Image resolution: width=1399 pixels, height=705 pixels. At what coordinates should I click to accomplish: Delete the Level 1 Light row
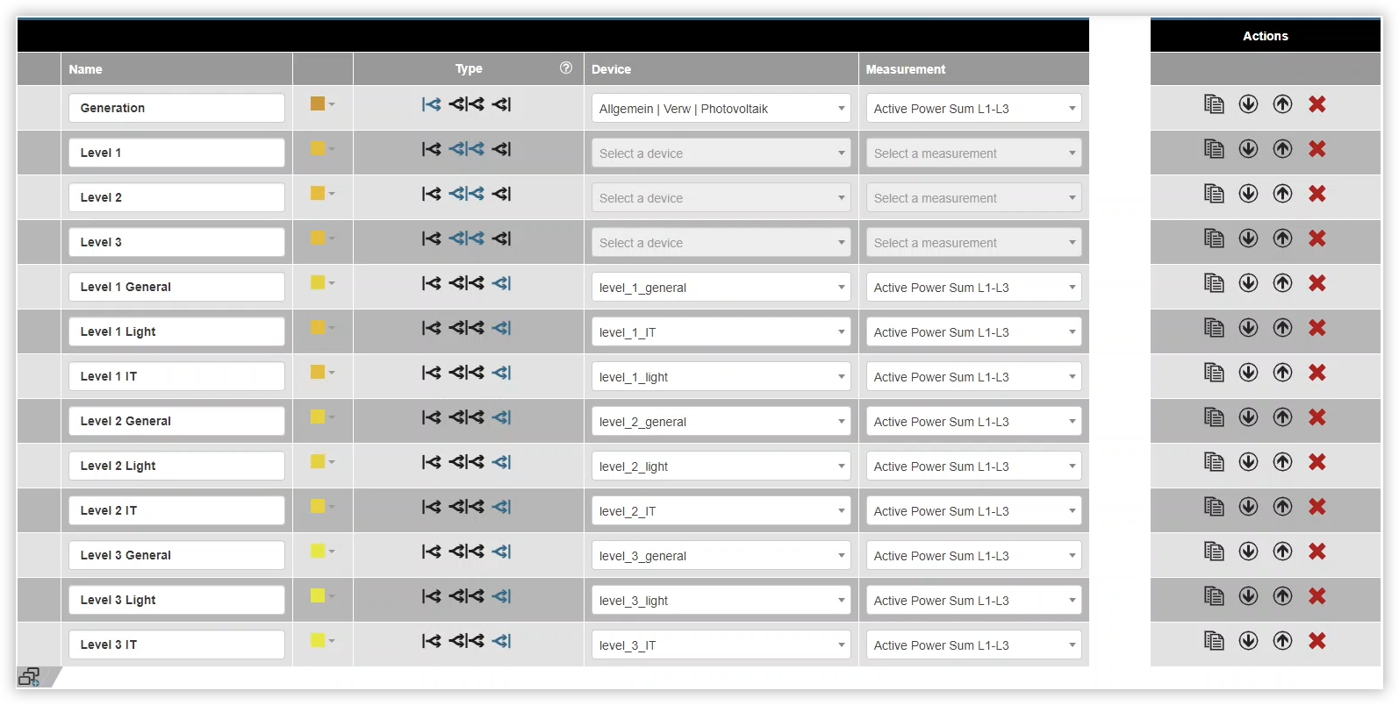[1316, 328]
